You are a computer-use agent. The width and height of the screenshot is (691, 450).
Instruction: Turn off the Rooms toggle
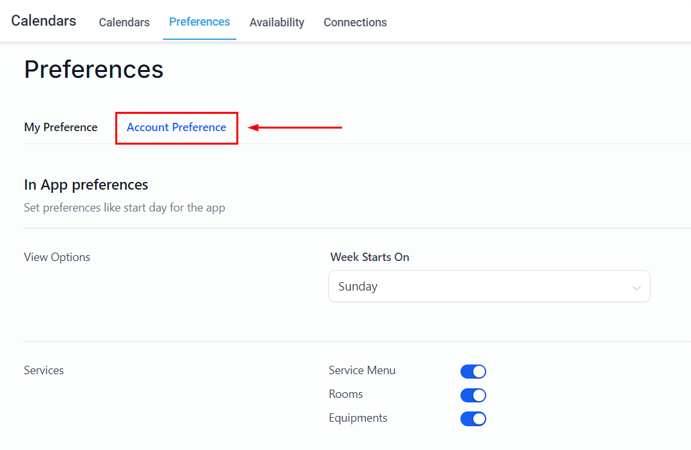473,395
